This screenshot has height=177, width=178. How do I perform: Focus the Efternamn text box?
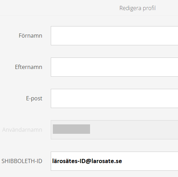click(x=114, y=67)
